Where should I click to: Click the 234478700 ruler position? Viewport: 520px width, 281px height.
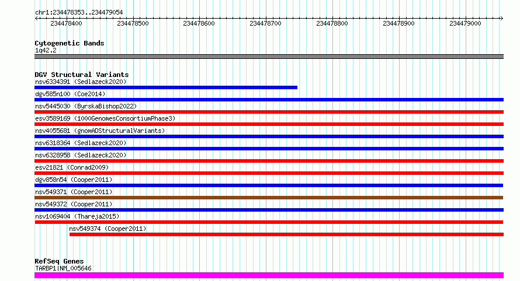click(x=266, y=23)
